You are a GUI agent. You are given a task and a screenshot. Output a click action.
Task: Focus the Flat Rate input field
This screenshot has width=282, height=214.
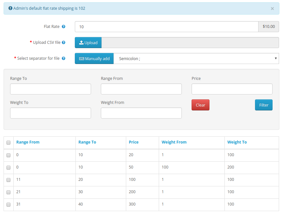(x=167, y=27)
